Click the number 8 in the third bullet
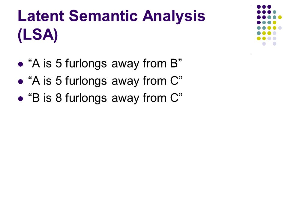 click(58, 98)
